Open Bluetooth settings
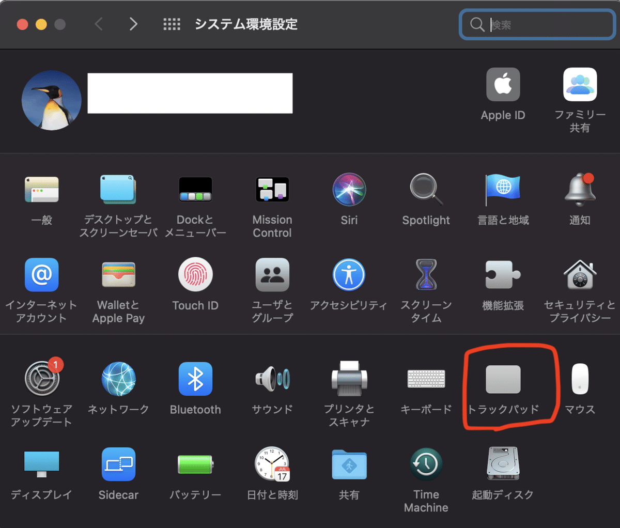Image resolution: width=620 pixels, height=528 pixels. click(195, 379)
